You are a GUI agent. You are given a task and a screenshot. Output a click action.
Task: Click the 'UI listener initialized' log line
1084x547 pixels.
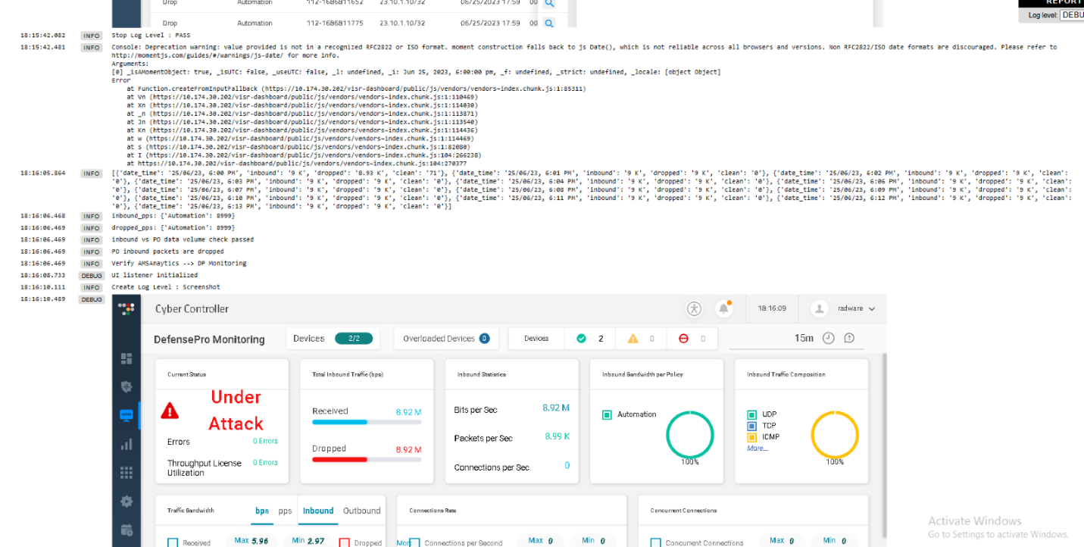pos(155,275)
